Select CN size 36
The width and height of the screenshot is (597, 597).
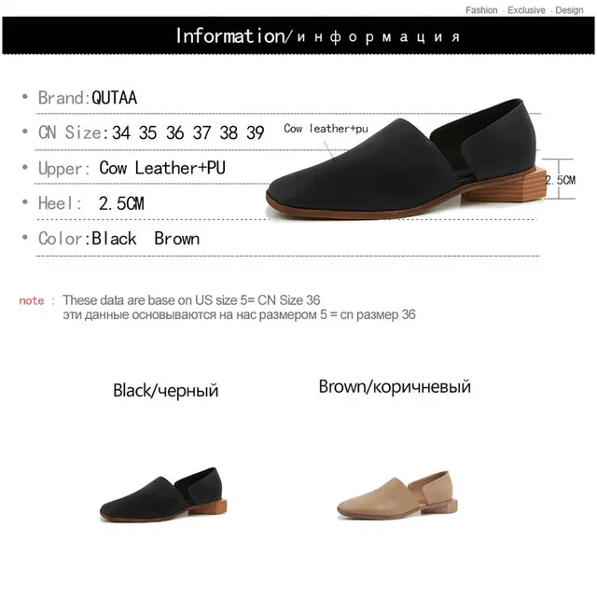175,132
